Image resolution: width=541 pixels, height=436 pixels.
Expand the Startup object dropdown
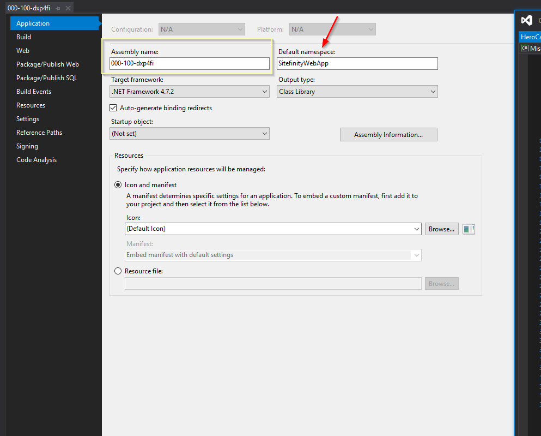pyautogui.click(x=265, y=133)
